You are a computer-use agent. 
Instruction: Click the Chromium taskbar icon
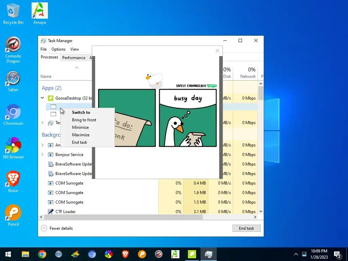pos(92,254)
